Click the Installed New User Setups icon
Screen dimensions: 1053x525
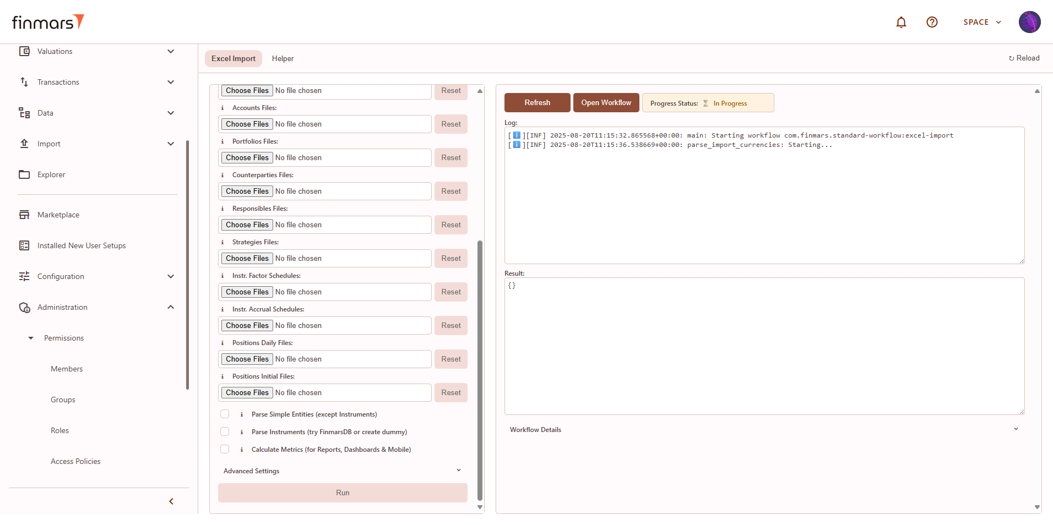click(24, 245)
